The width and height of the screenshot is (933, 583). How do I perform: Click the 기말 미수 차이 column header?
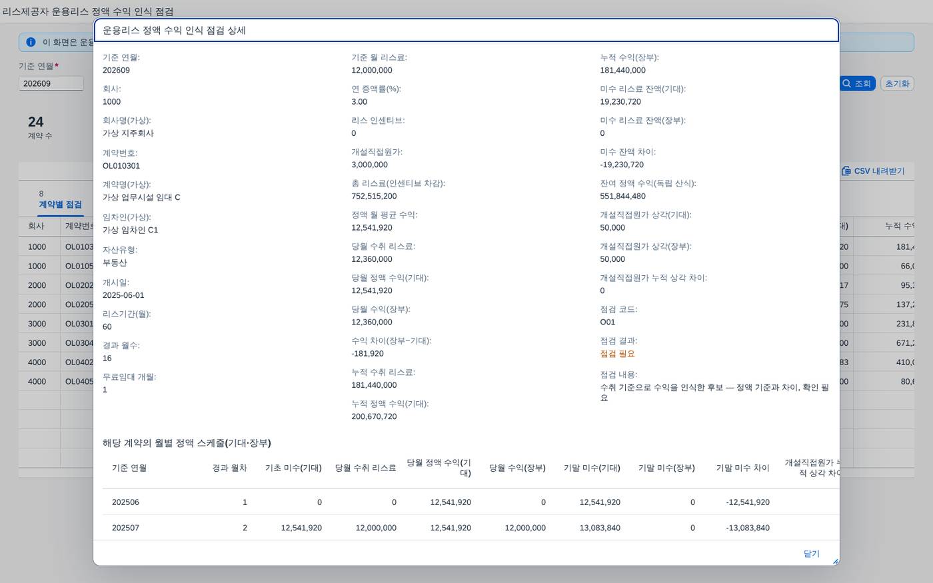pos(742,468)
